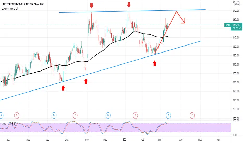243x143 pixels.
Task: Click the 02:52:43 bar countdown timer
Action: point(237,29)
